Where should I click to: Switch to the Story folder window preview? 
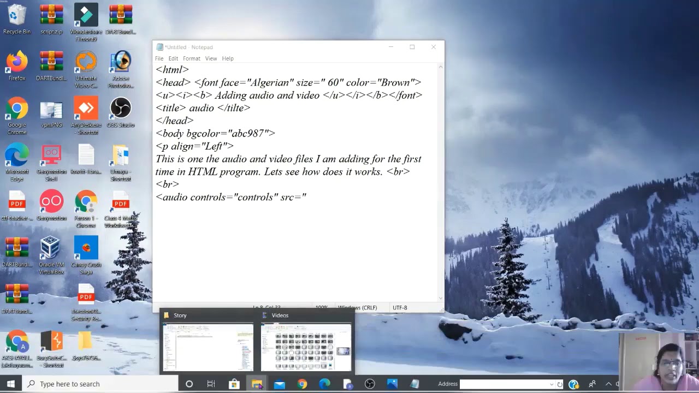[208, 341]
